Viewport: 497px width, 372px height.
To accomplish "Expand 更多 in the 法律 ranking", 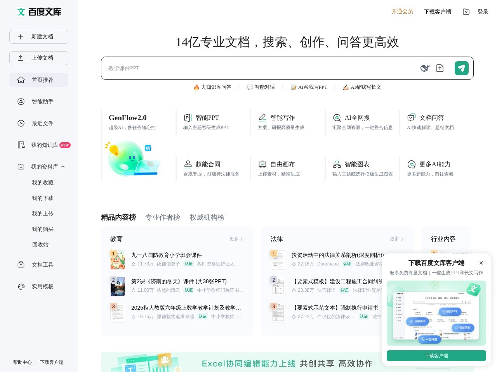I will 396,239.
